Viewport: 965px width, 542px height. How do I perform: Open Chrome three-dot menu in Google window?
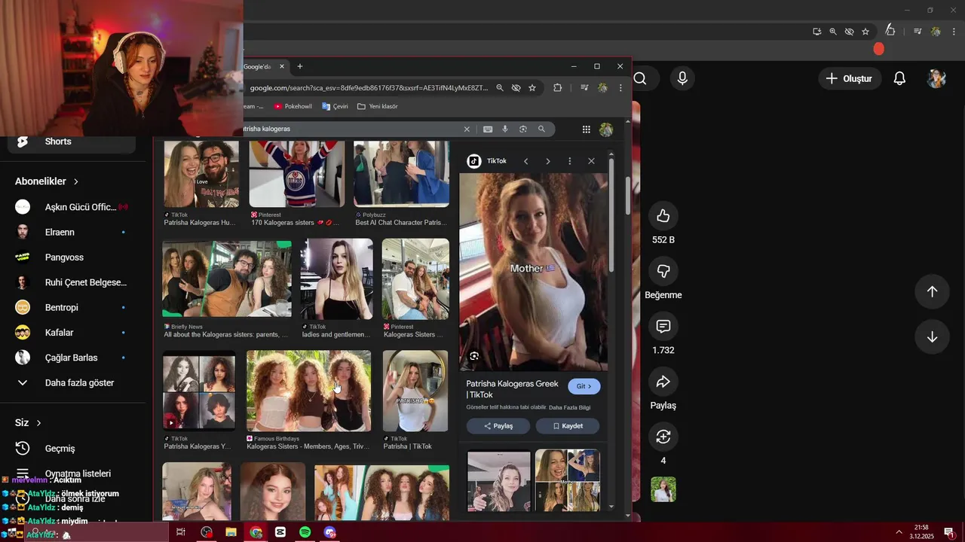620,88
